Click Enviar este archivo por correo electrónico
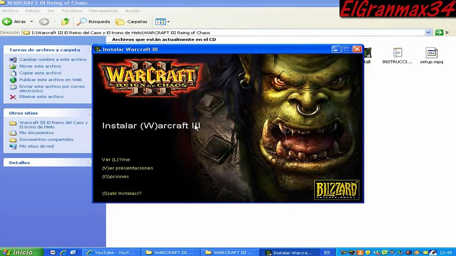456x256 pixels. pyautogui.click(x=52, y=89)
